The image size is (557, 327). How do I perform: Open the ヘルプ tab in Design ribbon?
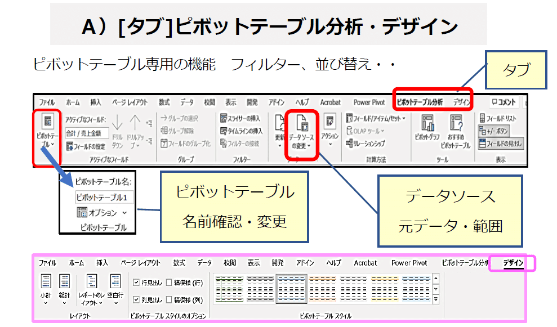(x=333, y=263)
